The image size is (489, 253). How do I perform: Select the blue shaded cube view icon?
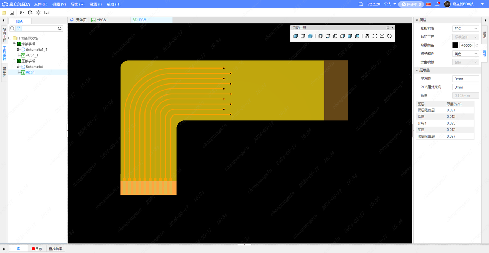pyautogui.click(x=310, y=36)
